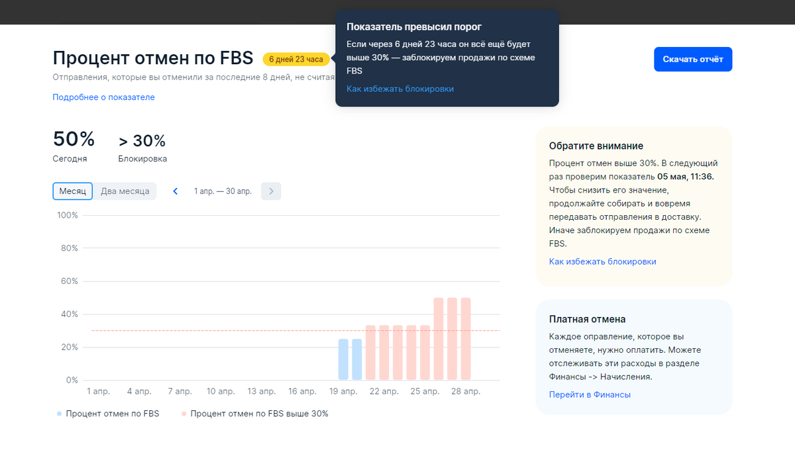
Task: Toggle pink legend dot for FBS выше 30%
Action: tap(184, 414)
